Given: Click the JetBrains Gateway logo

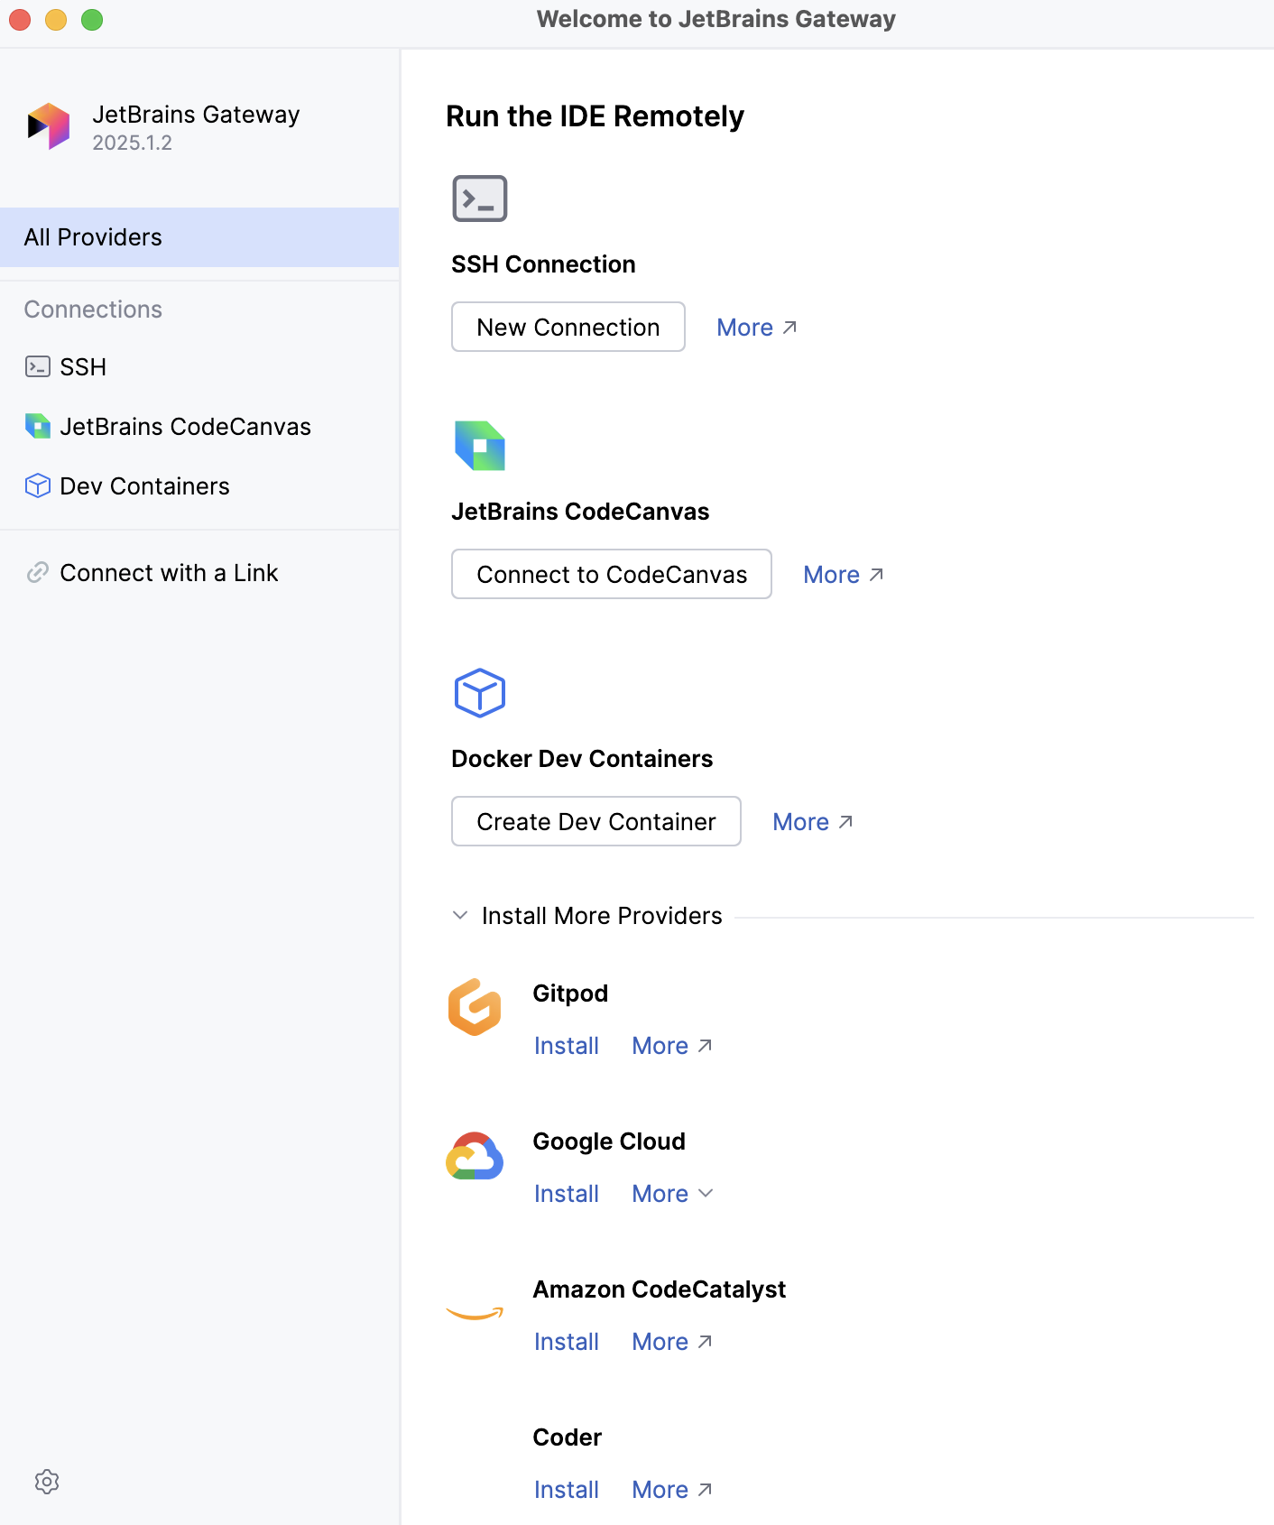Looking at the screenshot, I should [48, 126].
